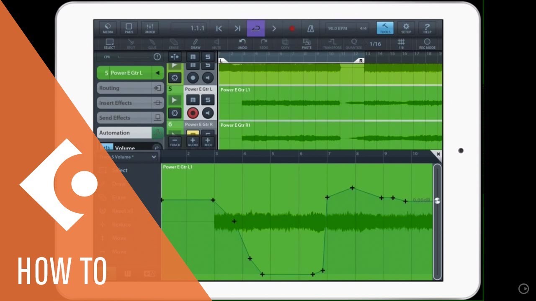Screen dimensions: 536x301
Task: Expand the Routing section
Action: (x=131, y=88)
